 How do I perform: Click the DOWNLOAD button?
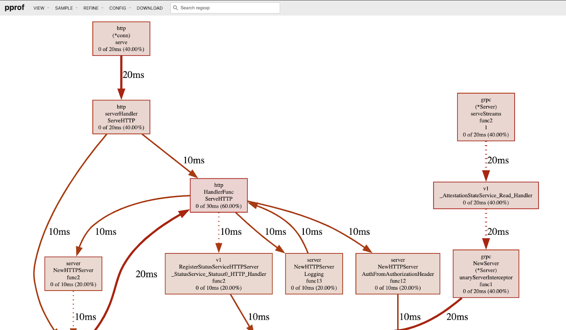[x=150, y=8]
